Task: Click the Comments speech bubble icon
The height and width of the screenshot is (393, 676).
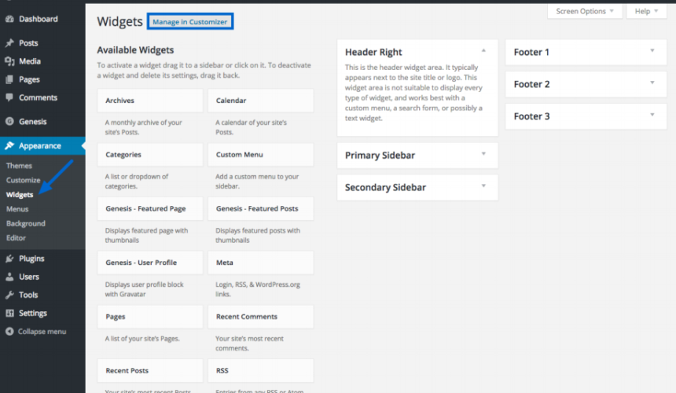Action: [x=9, y=97]
